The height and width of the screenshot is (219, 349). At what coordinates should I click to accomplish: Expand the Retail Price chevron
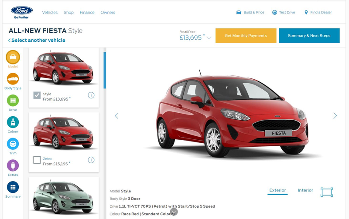point(209,38)
